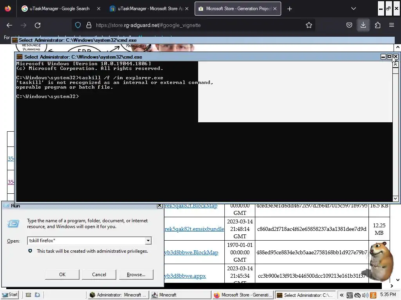Close the Microsoft Store Generation Project tab
Screen dimensions: 401x300
[x=275, y=9]
